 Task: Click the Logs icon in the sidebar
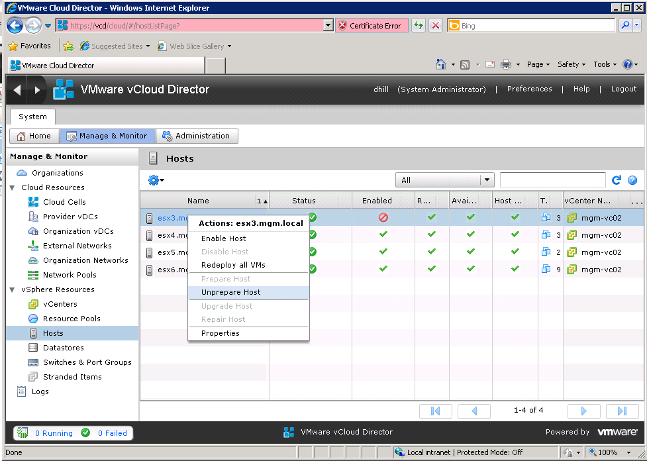[x=21, y=391]
